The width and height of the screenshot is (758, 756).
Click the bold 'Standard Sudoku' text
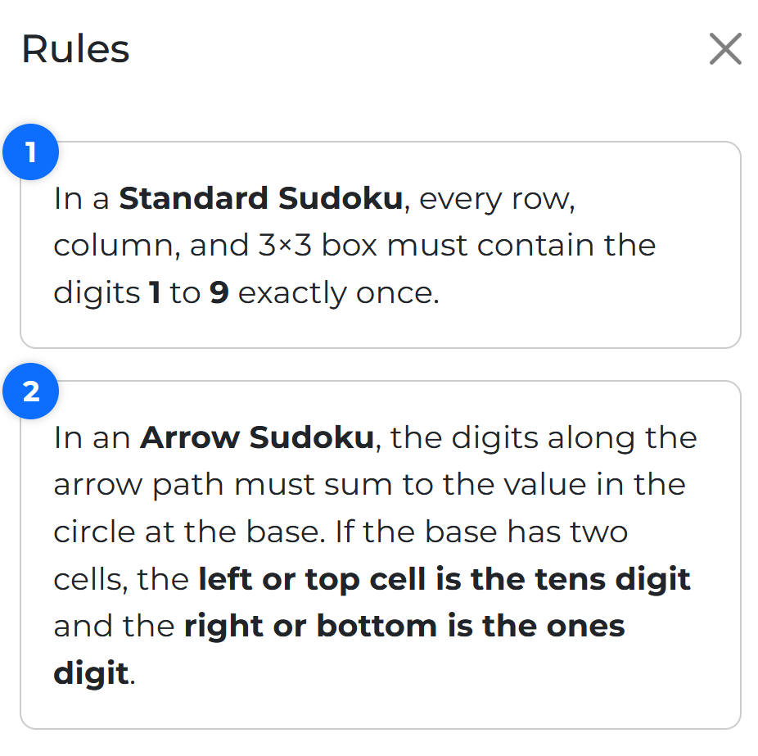click(261, 198)
